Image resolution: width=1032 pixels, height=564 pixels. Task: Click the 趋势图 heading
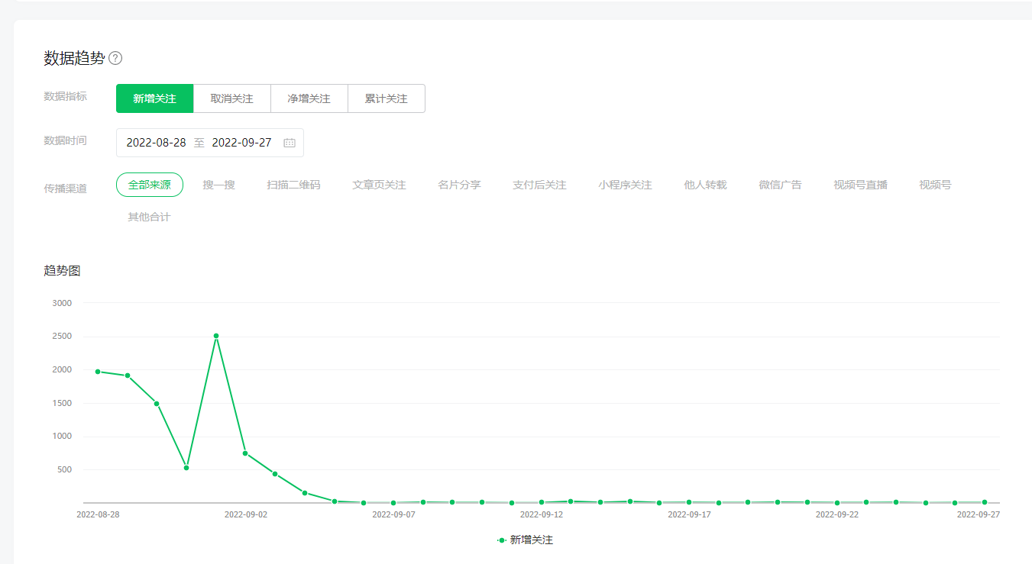[x=62, y=270]
